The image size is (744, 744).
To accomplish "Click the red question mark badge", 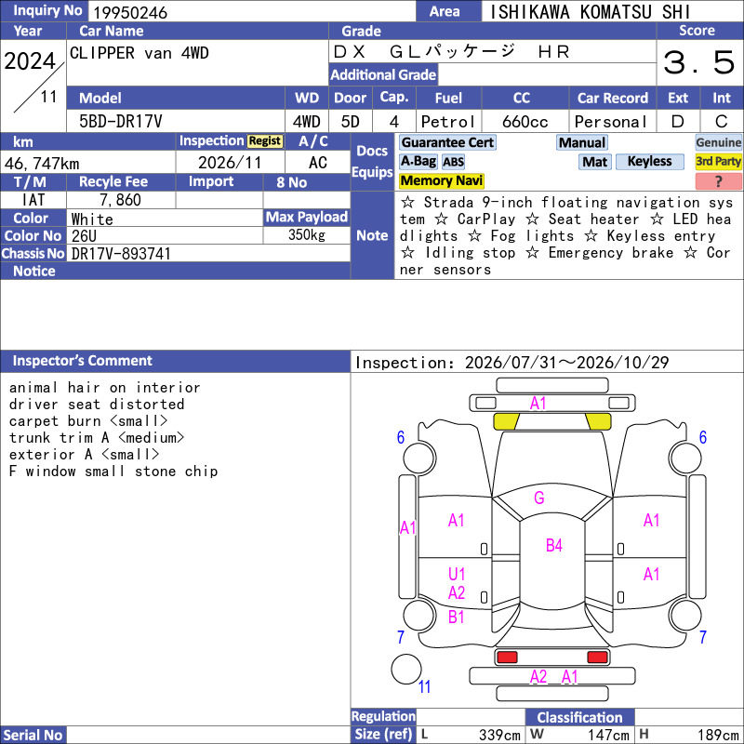I will tap(718, 181).
